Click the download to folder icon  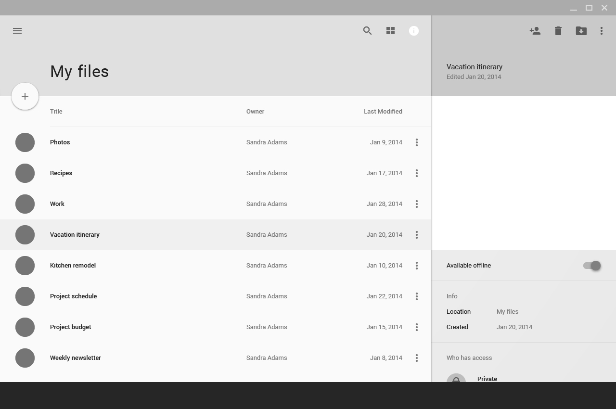click(x=581, y=31)
